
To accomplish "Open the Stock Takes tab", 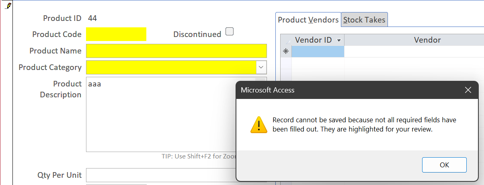I will point(364,20).
